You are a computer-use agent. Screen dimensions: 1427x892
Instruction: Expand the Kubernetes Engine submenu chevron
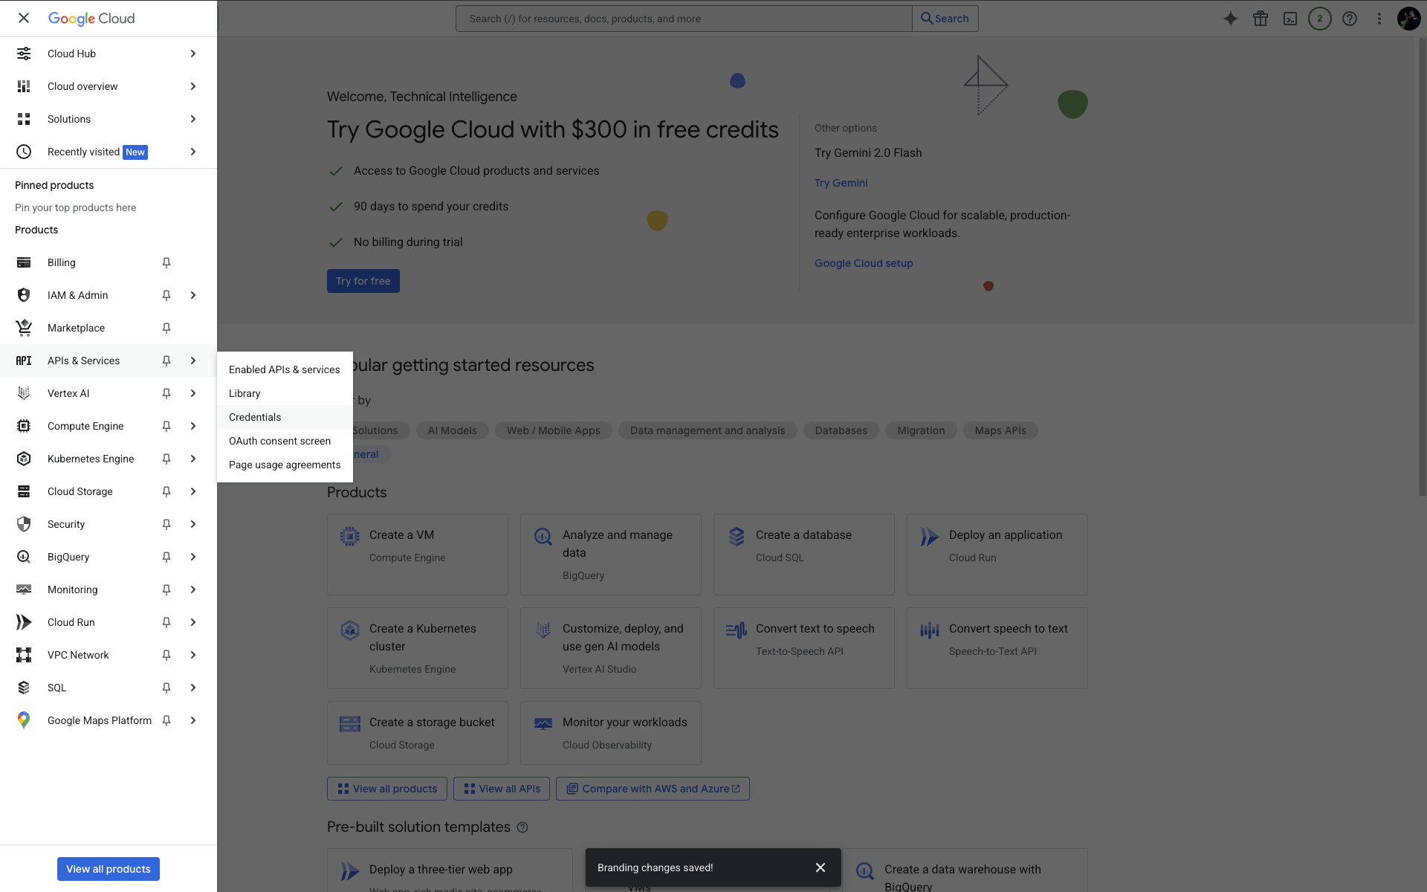point(193,459)
